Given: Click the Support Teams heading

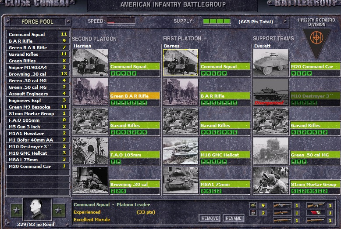Looking at the screenshot, I should pyautogui.click(x=274, y=39).
